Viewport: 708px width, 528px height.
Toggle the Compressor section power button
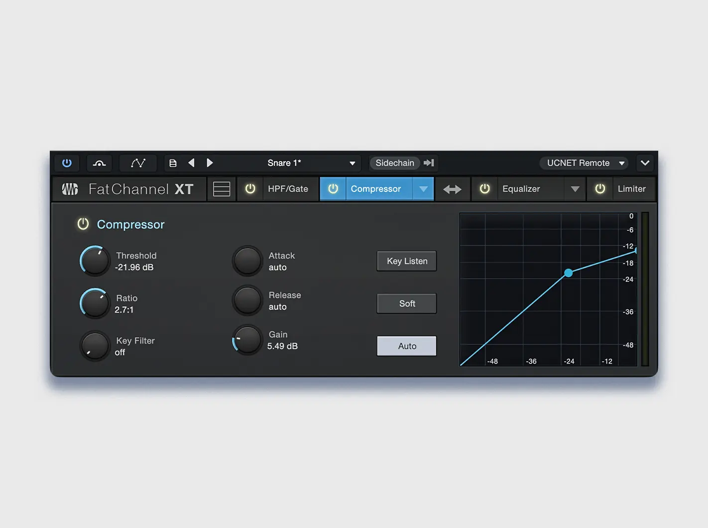tap(83, 224)
